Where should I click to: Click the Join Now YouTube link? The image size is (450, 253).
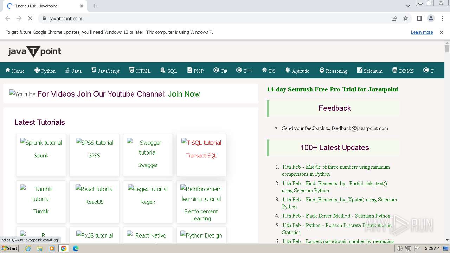pos(184,94)
